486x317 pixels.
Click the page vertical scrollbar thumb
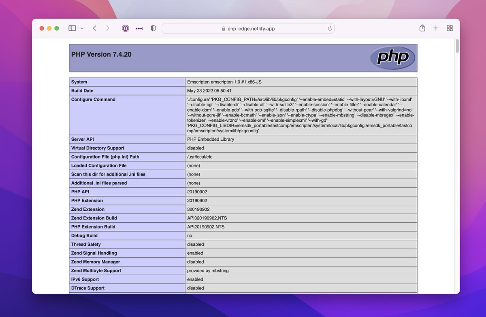tap(457, 46)
